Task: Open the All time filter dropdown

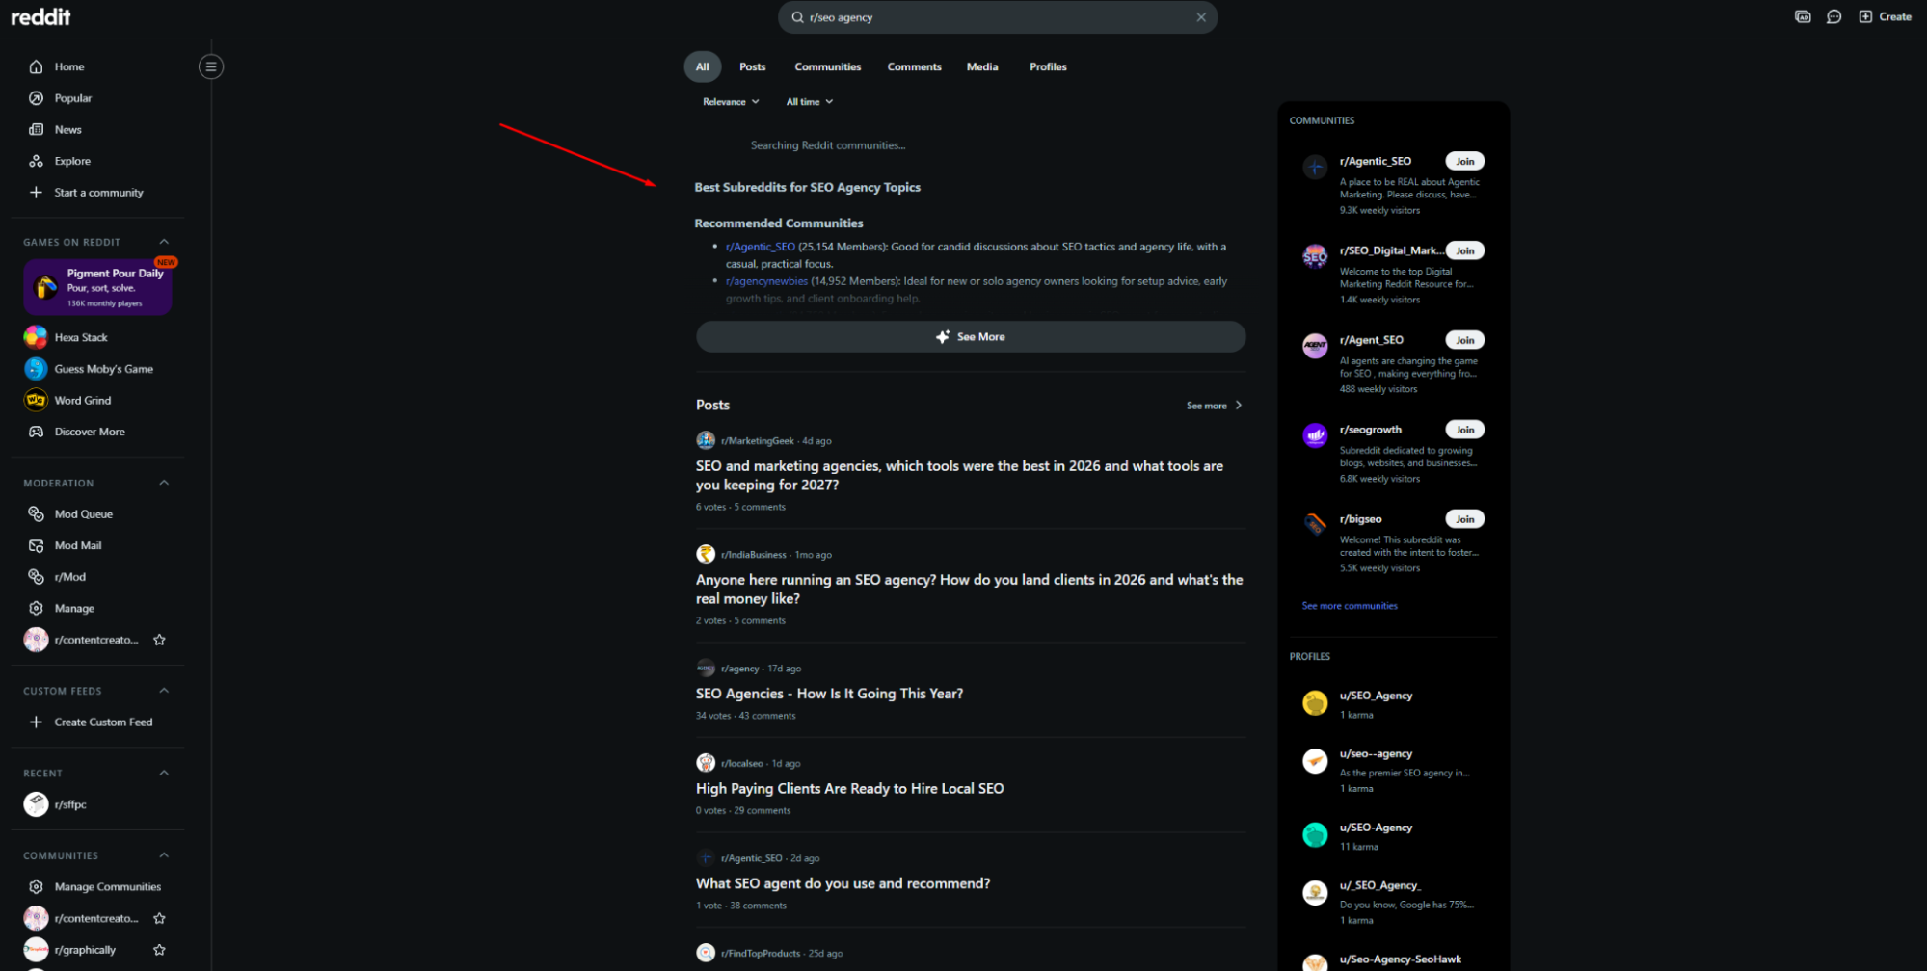Action: pyautogui.click(x=809, y=102)
